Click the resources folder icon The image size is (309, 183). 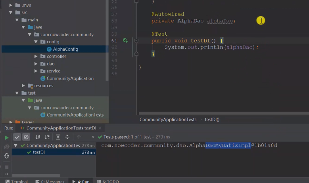(x=31, y=86)
